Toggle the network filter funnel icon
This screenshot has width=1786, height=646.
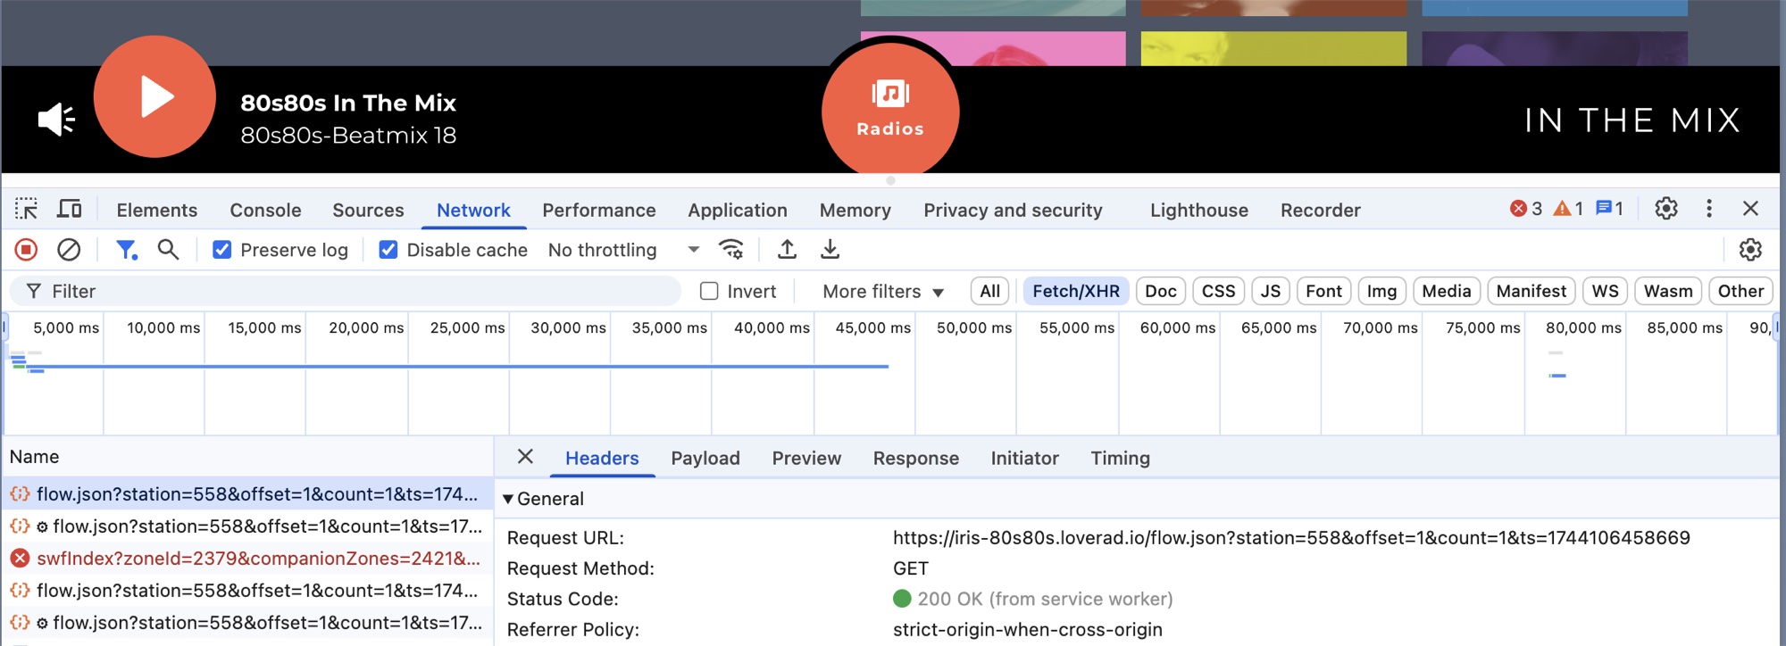click(127, 250)
